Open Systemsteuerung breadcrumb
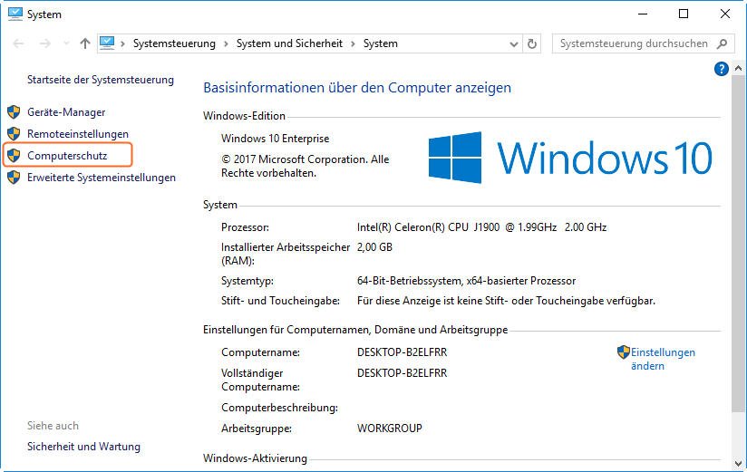This screenshot has width=747, height=472. (174, 43)
